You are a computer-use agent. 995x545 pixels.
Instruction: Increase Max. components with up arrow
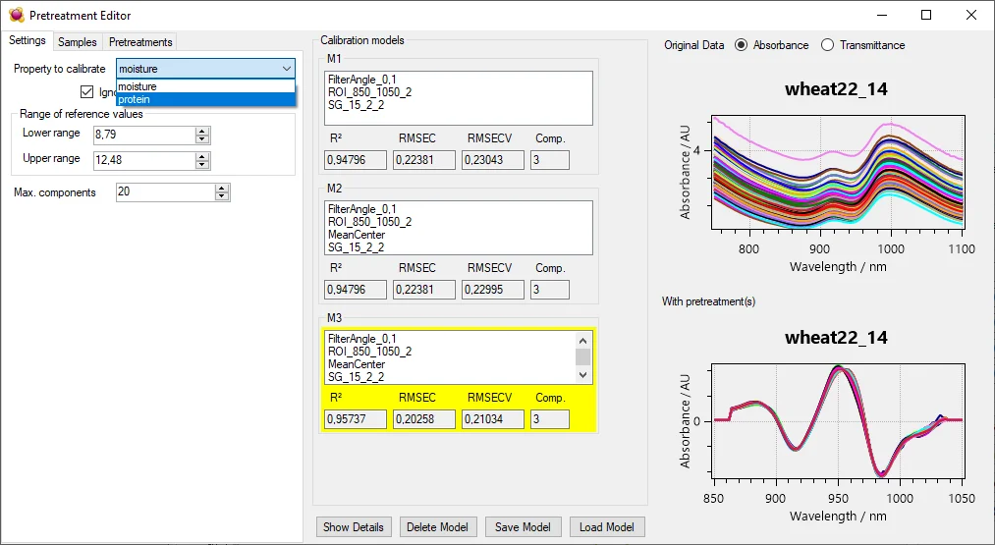[x=222, y=189]
